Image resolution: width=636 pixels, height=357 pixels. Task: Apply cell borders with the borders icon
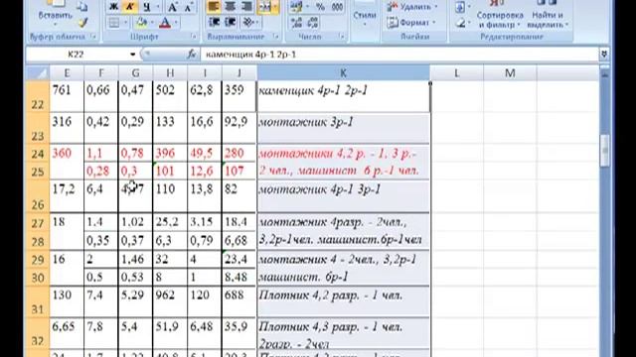click(x=114, y=22)
